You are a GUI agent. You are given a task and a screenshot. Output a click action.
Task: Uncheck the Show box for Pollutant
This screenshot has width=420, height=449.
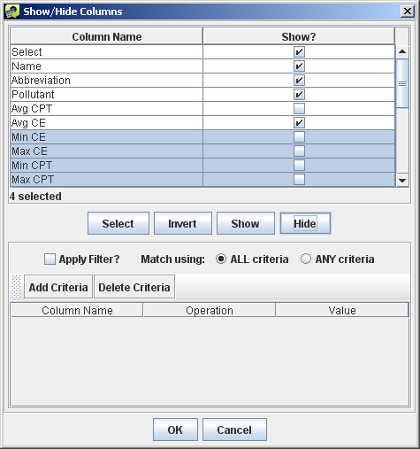pos(299,95)
